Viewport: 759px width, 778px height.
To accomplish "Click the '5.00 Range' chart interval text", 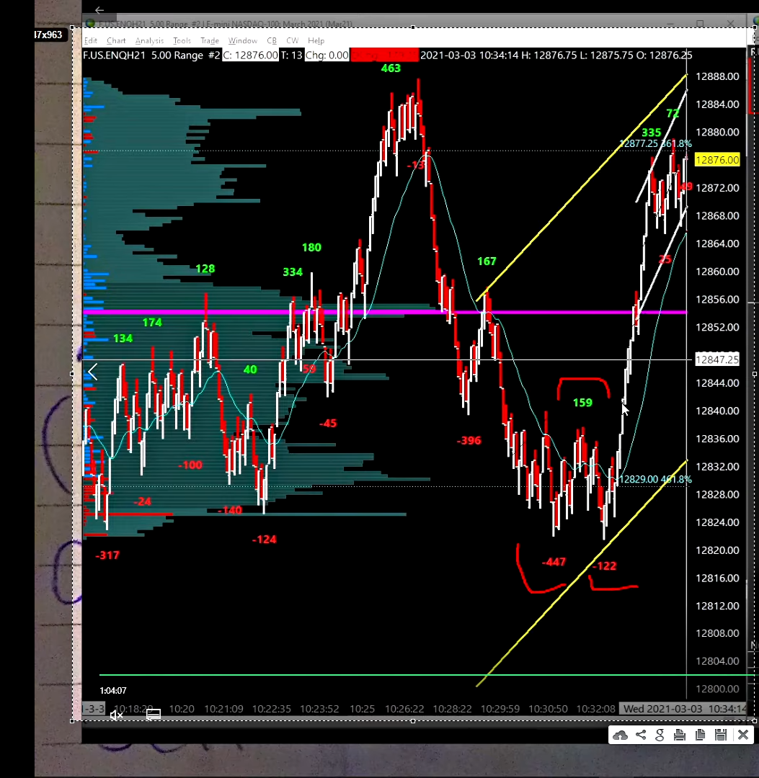I will 177,55.
